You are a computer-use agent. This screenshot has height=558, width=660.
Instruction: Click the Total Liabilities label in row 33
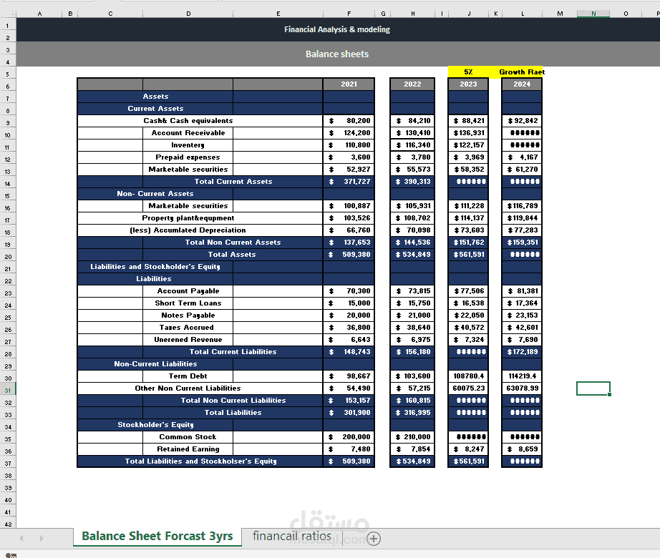coord(233,413)
